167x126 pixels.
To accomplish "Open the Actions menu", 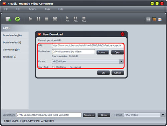I will (x=32, y=9).
